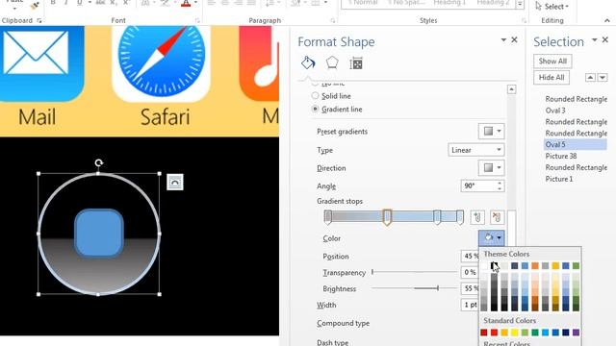Pick the black theme color swatch
The image size is (616, 346).
(x=494, y=266)
